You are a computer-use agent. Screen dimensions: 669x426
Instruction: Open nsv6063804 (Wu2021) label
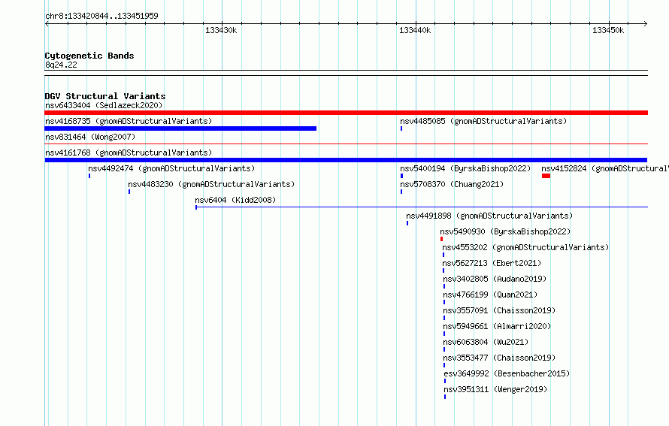click(486, 342)
